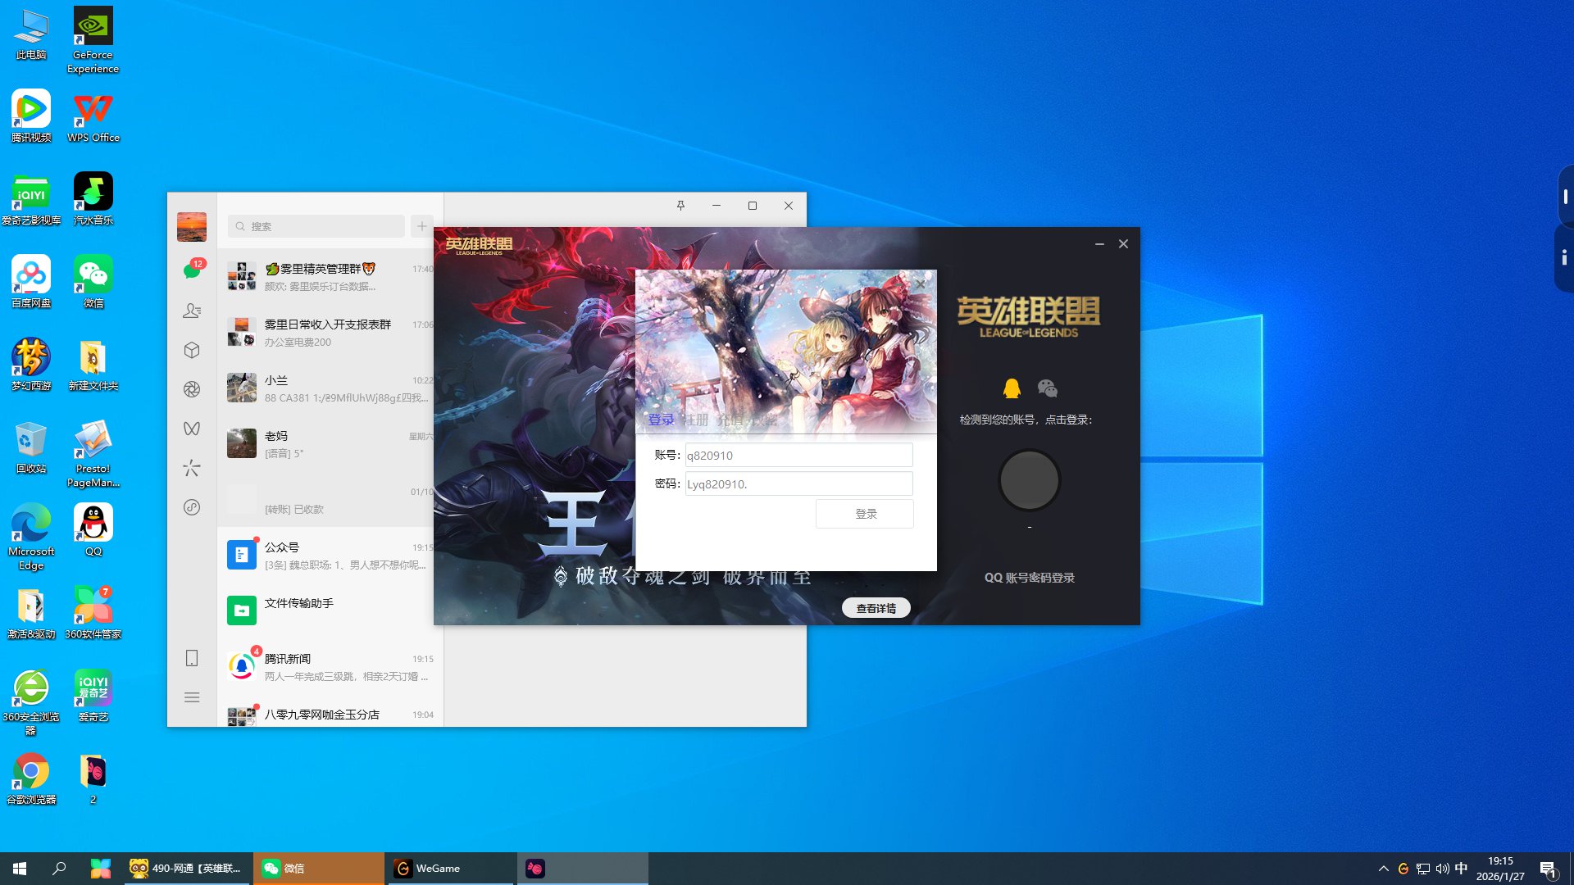
Task: Click the 查看详情 button on banner
Action: 876,608
